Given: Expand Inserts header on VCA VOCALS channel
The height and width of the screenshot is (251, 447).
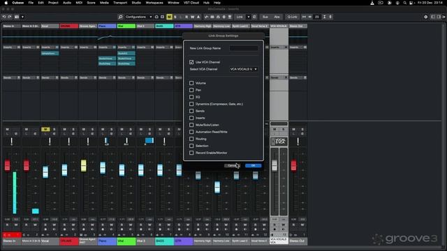Looking at the screenshot, I should click(x=279, y=47).
